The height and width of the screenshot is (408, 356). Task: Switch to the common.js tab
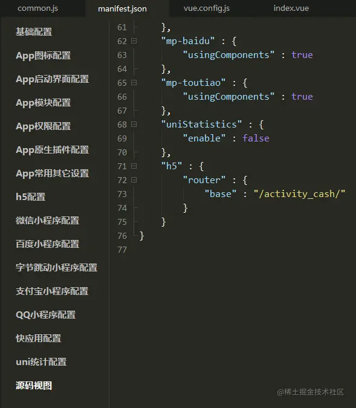37,8
